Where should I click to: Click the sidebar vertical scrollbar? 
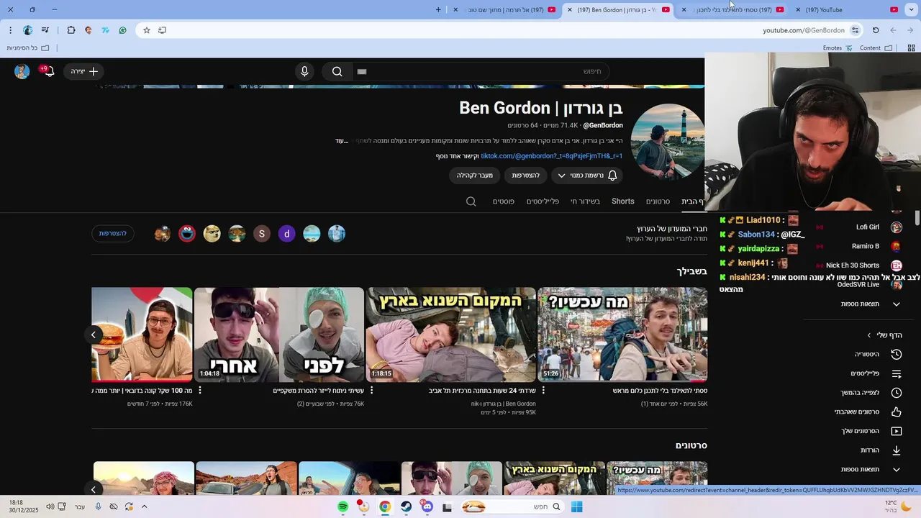[917, 217]
